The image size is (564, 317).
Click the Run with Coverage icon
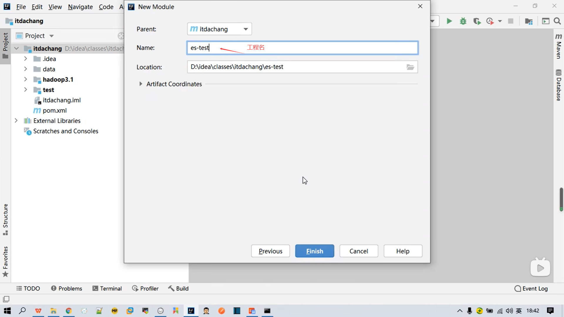pyautogui.click(x=477, y=21)
